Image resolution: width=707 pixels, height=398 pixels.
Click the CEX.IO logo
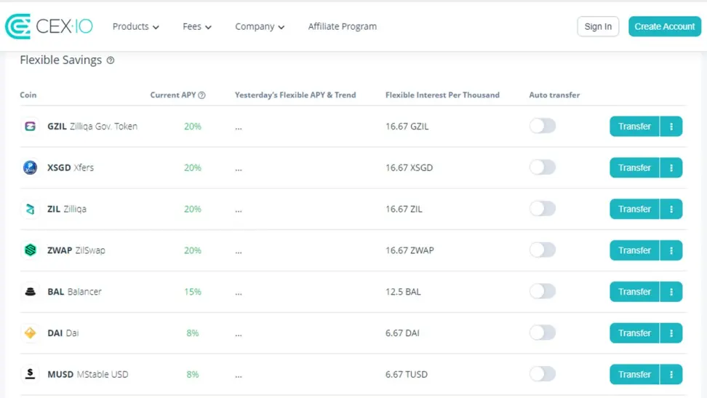click(49, 26)
